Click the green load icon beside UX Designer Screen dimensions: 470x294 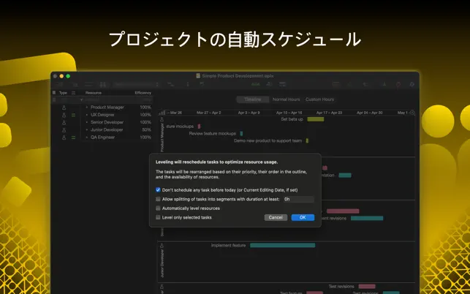[73, 115]
